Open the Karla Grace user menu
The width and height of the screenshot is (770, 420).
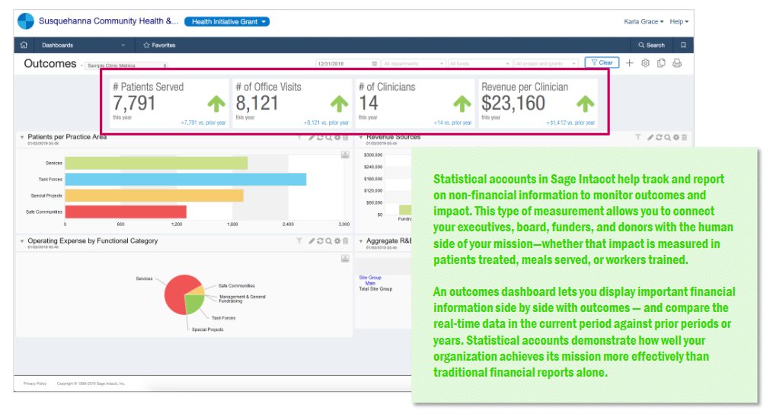(644, 21)
